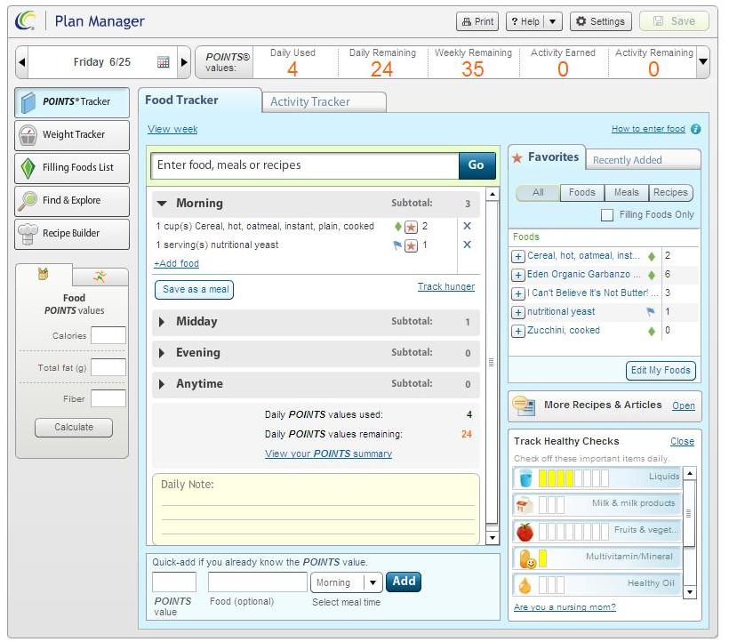Show All favorites filter

(x=538, y=192)
